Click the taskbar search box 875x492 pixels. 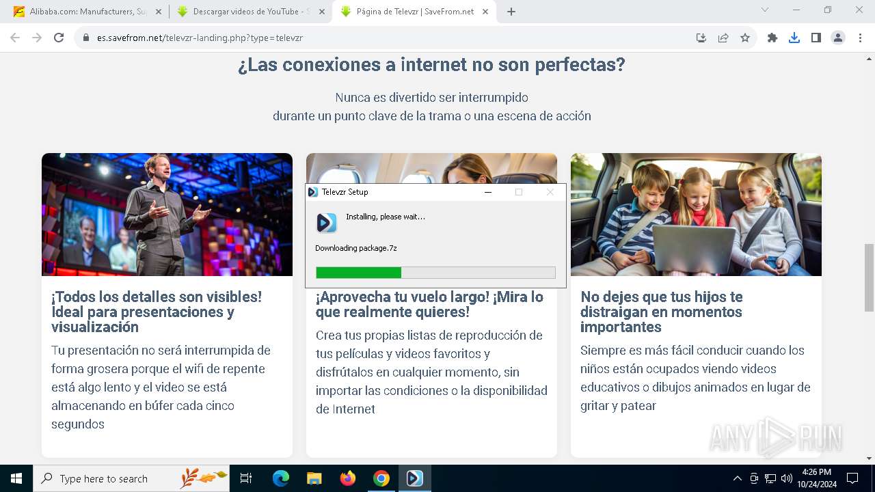[x=131, y=478]
